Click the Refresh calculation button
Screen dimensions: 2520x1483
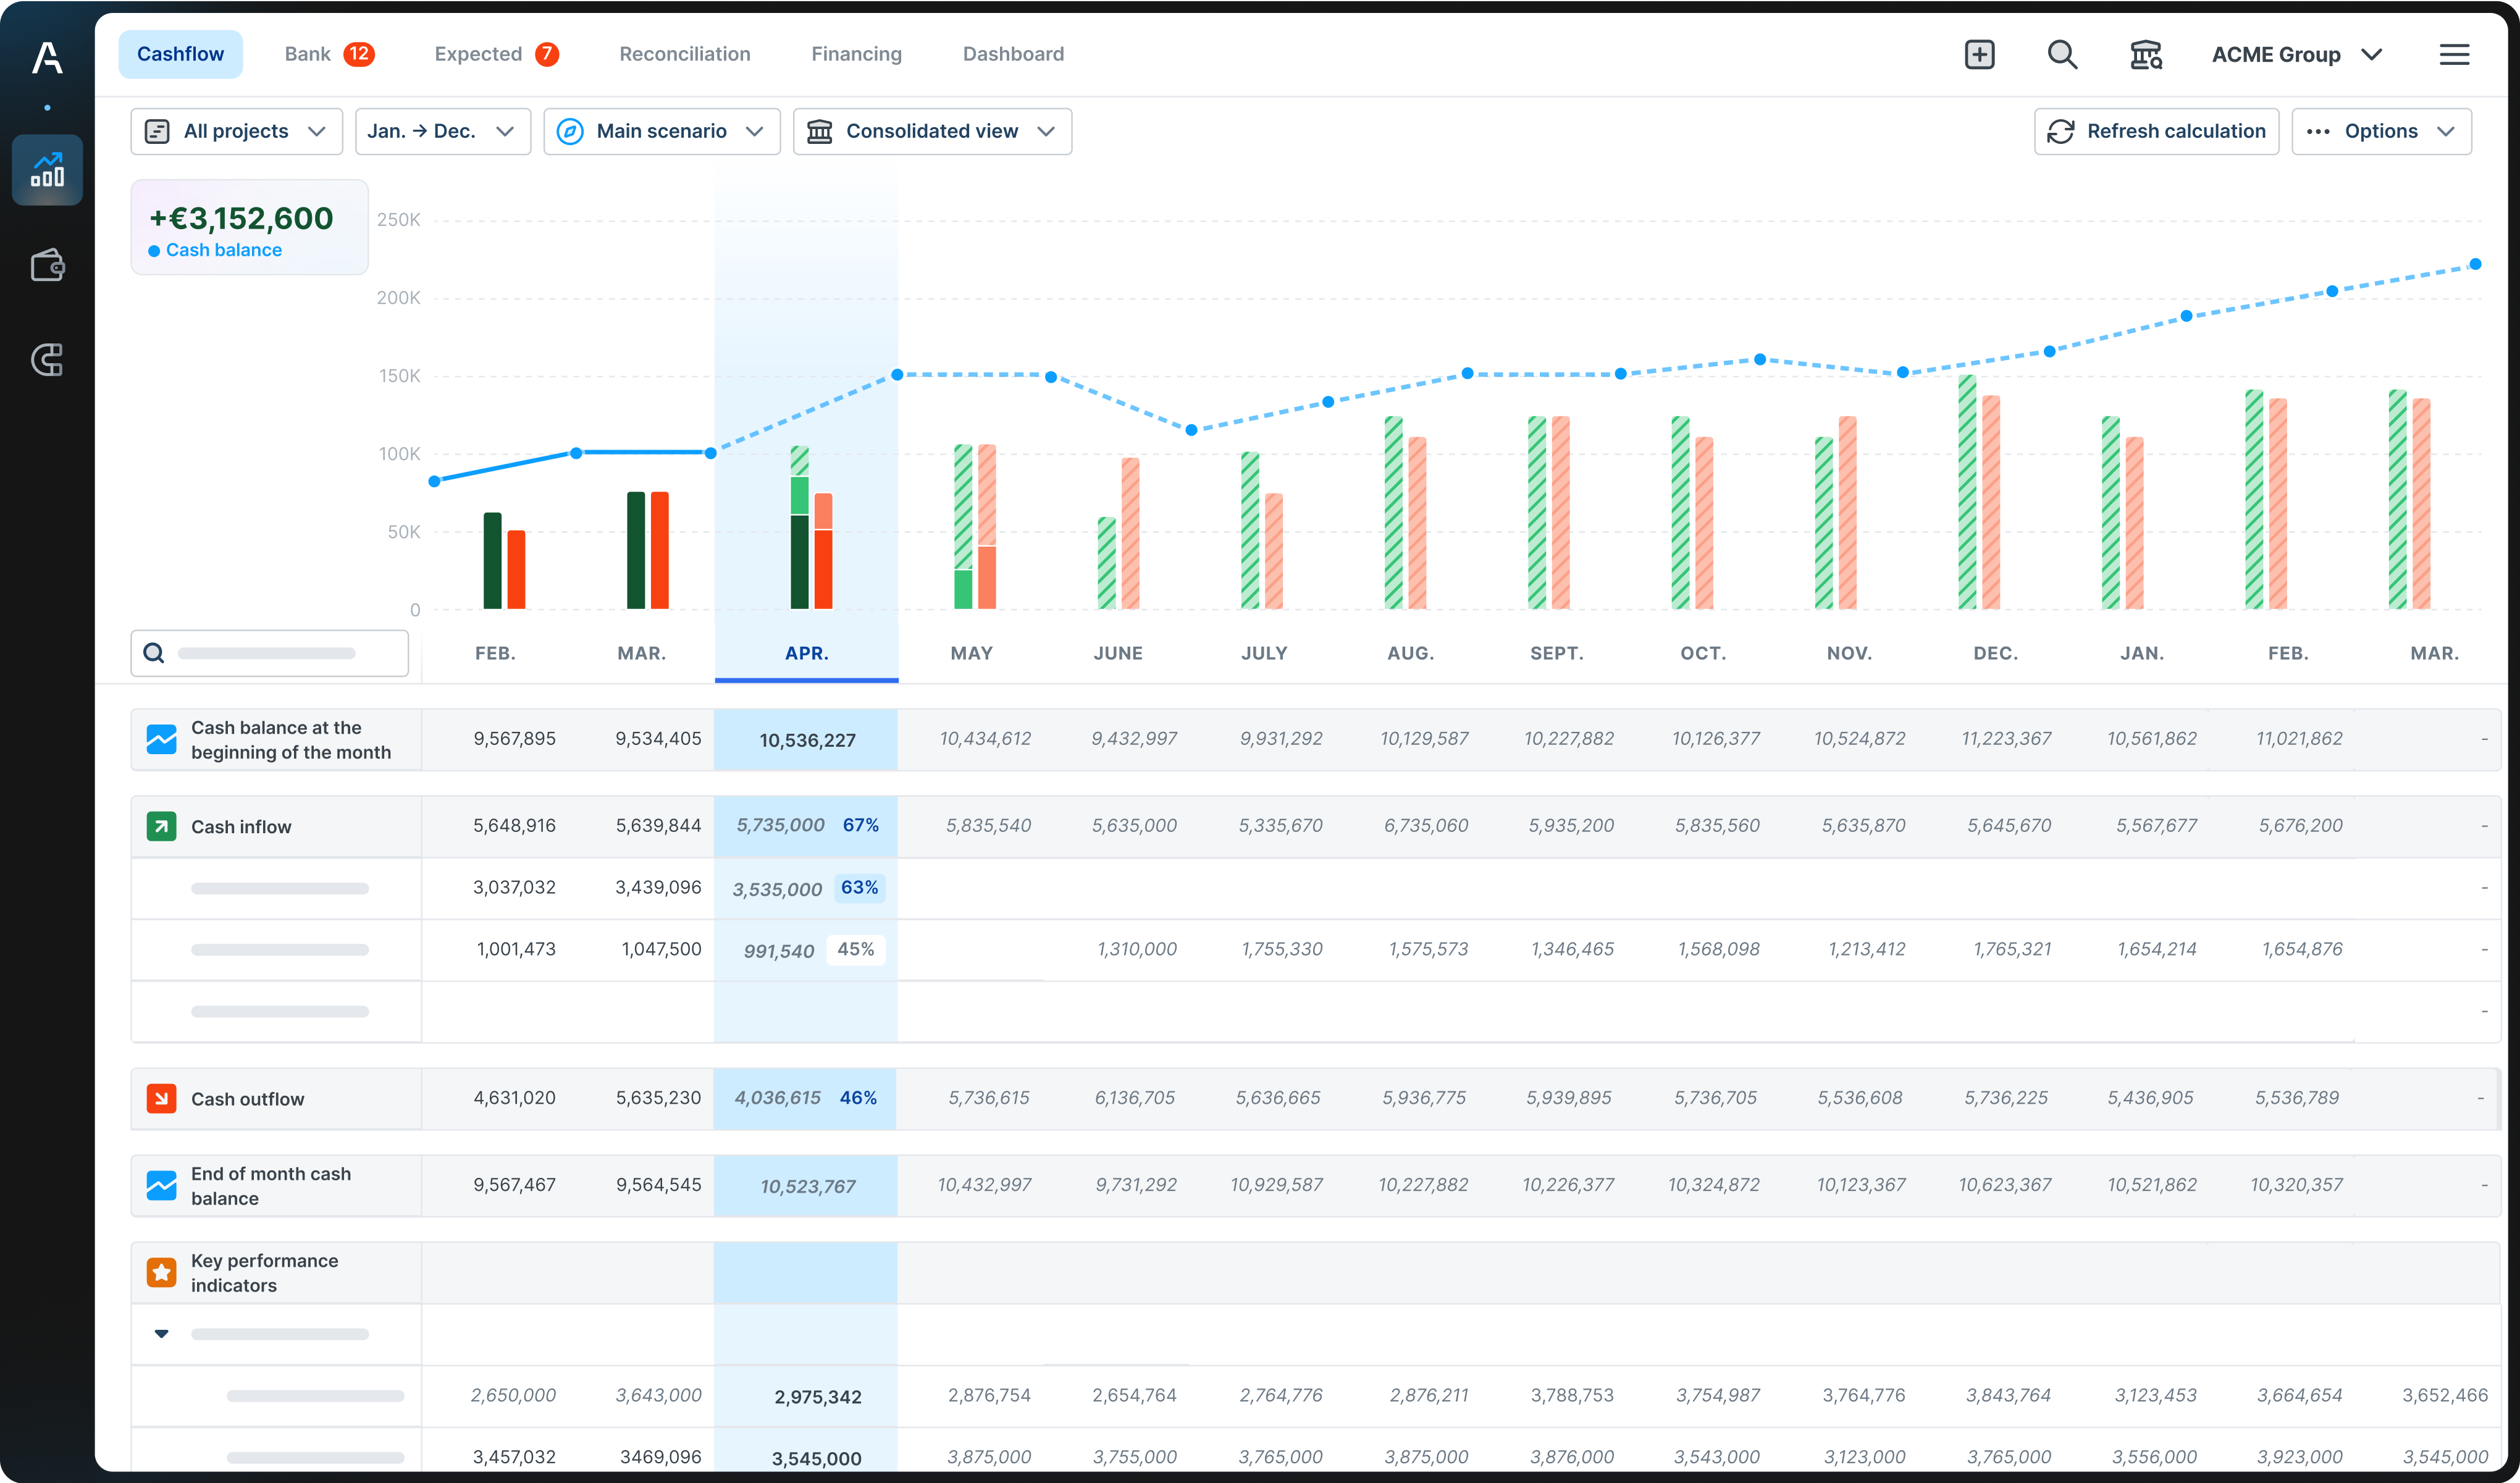(2156, 131)
